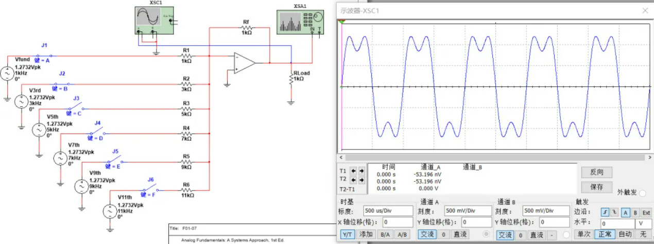Viewport: 654px width, 244px height.
Task: Click the 反向 reverse button
Action: 597,172
